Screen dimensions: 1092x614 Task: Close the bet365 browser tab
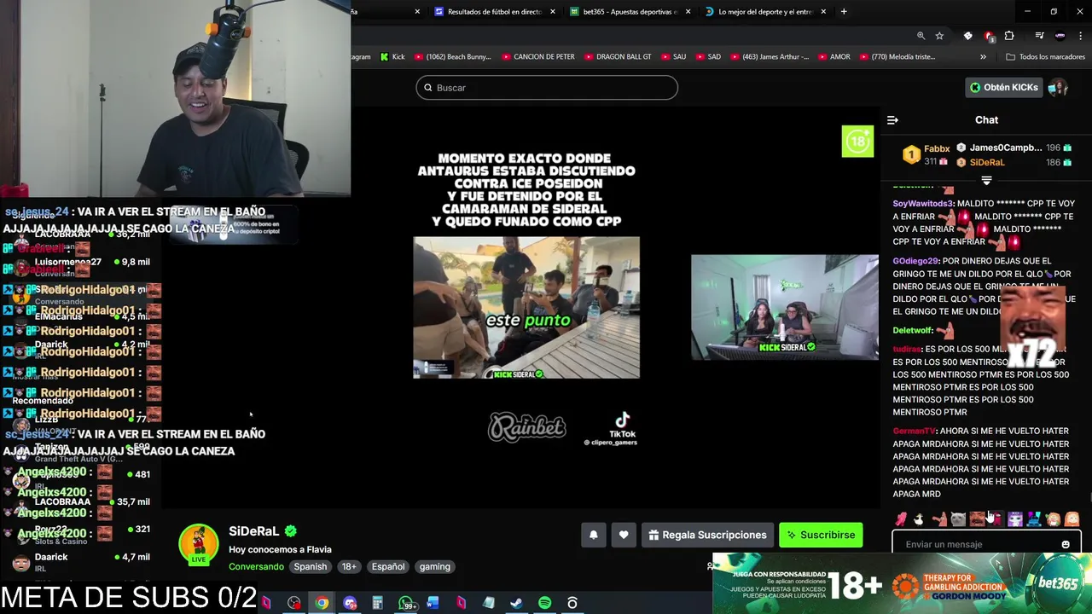(688, 12)
